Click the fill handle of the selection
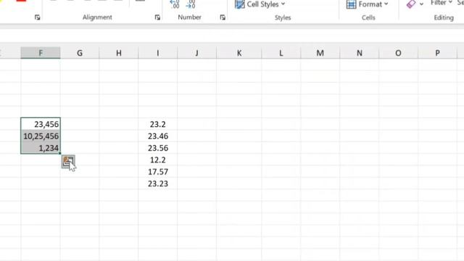The width and height of the screenshot is (464, 261). [x=60, y=153]
